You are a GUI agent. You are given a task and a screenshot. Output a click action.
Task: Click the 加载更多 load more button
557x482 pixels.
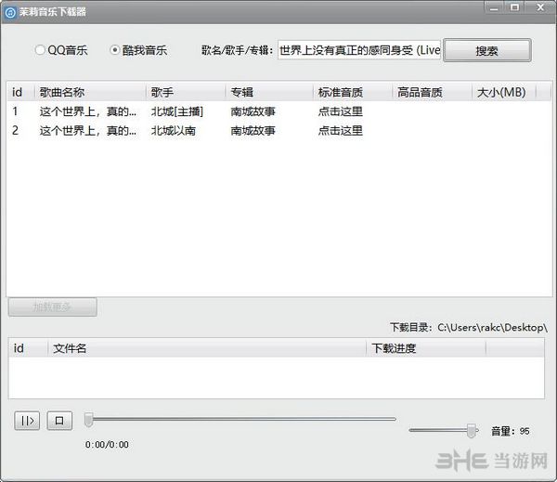(x=52, y=306)
